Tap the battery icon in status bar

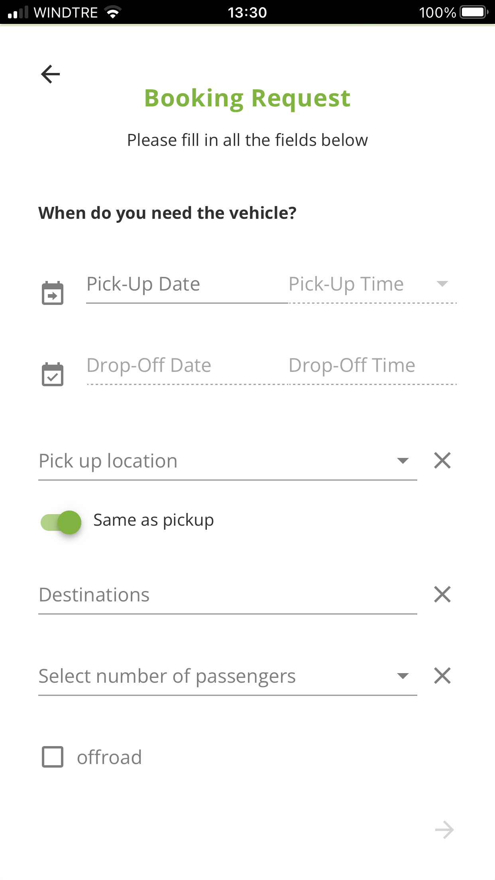pos(474,12)
